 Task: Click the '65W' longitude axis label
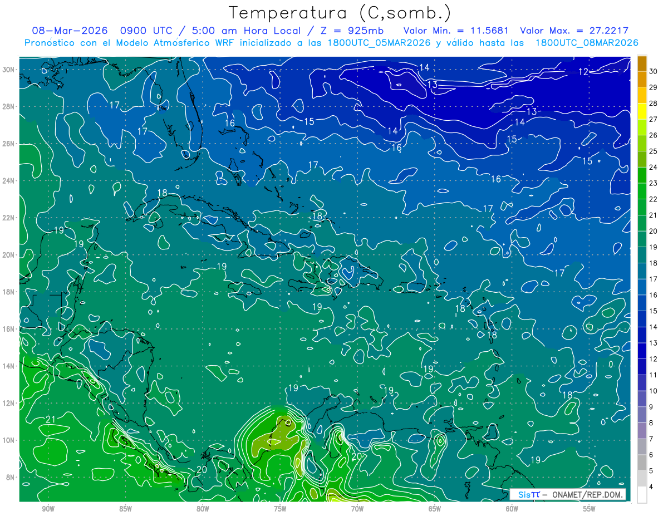pos(435,509)
